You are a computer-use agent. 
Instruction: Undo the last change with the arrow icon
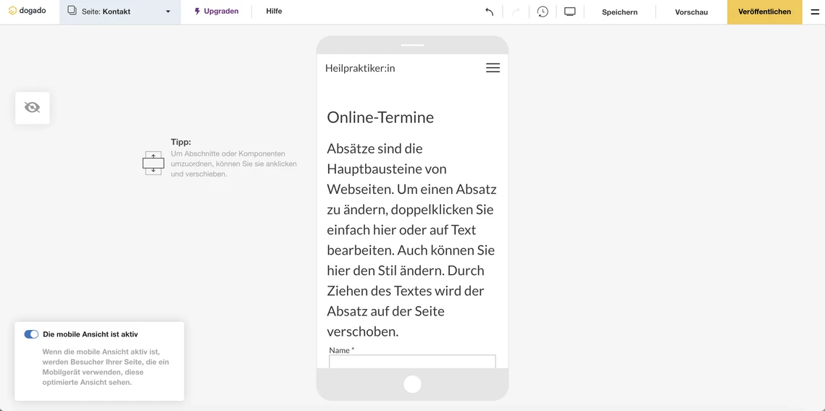490,12
